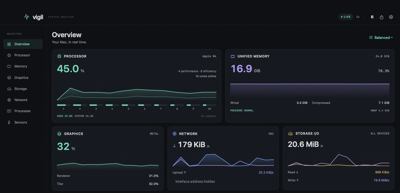Click the Apple M4 label

(209, 56)
